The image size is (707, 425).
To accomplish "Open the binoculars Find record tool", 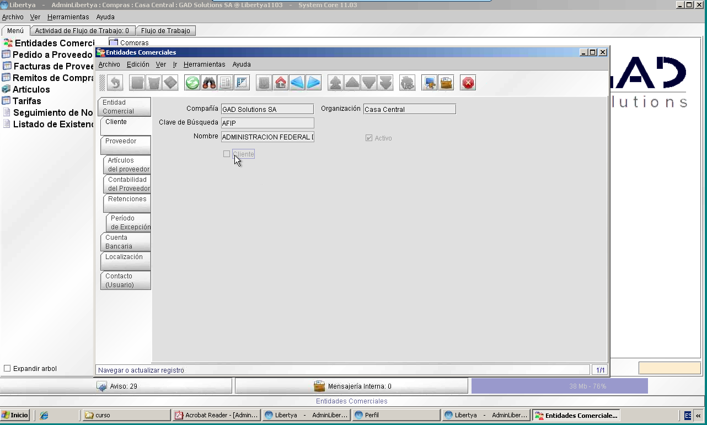I will coord(209,83).
